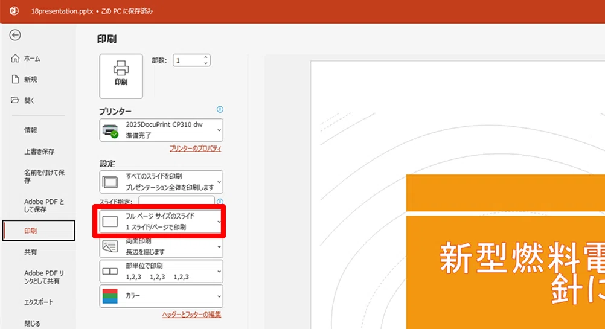Open ヘッダーとフッターの編集 link
Image resolution: width=605 pixels, height=329 pixels.
pos(191,315)
